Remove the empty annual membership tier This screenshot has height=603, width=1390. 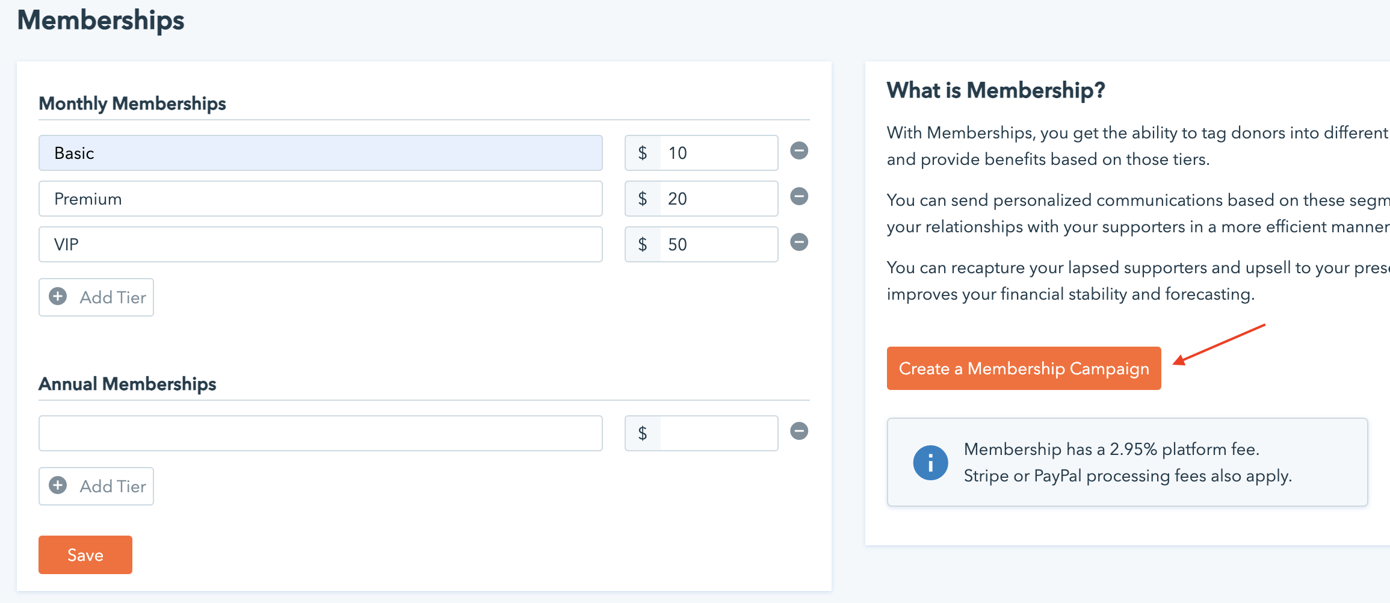pyautogui.click(x=798, y=431)
